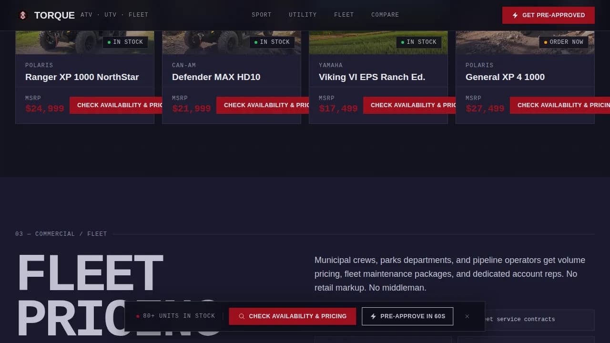This screenshot has height=343, width=610.
Task: Click the ATV · UTV · FLEET tagline
Action: point(114,15)
